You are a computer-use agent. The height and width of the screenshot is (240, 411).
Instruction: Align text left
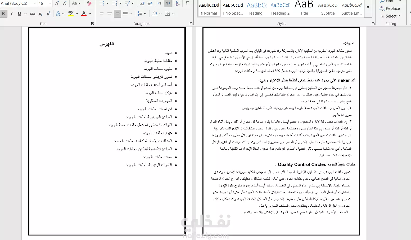pos(101,14)
